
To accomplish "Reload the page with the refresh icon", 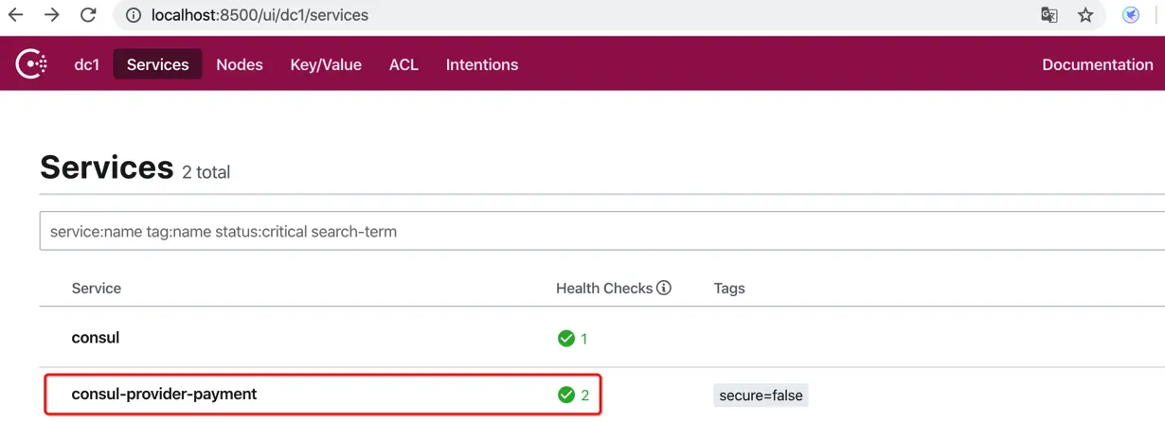I will coord(88,15).
